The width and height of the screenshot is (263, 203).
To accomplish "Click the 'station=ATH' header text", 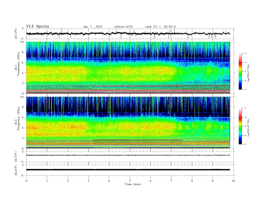I will [123, 27].
